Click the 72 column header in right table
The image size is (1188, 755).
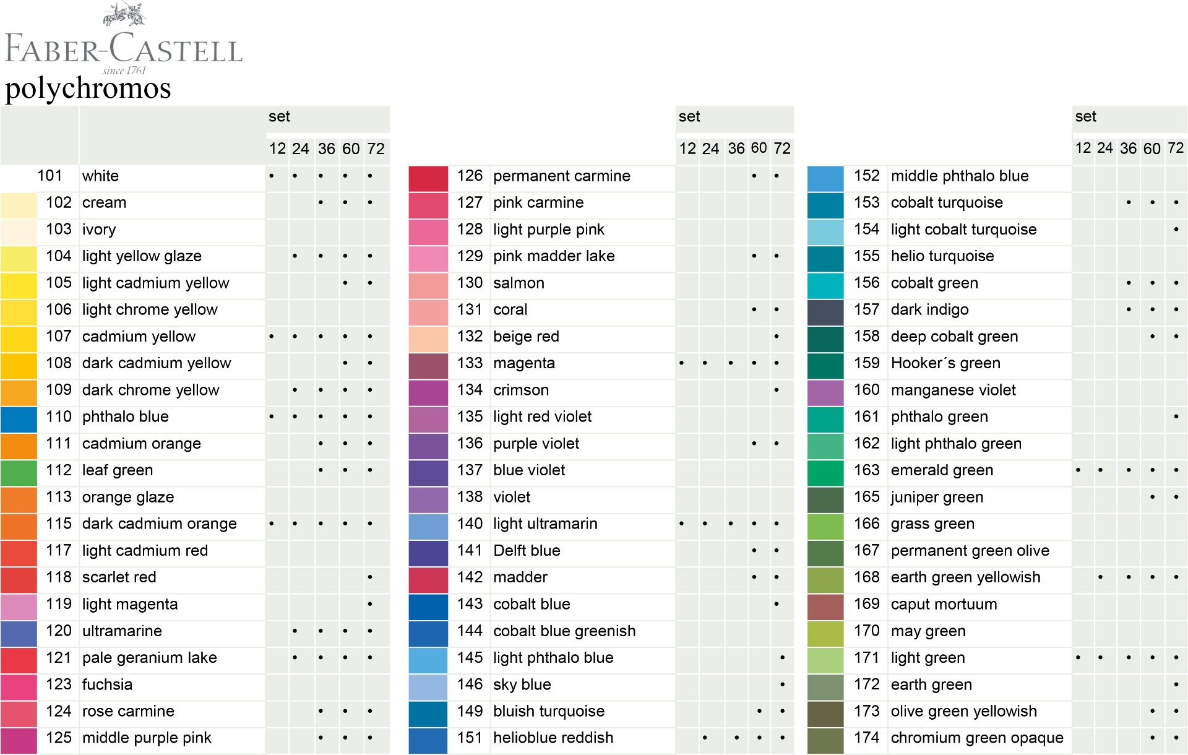click(x=1176, y=148)
